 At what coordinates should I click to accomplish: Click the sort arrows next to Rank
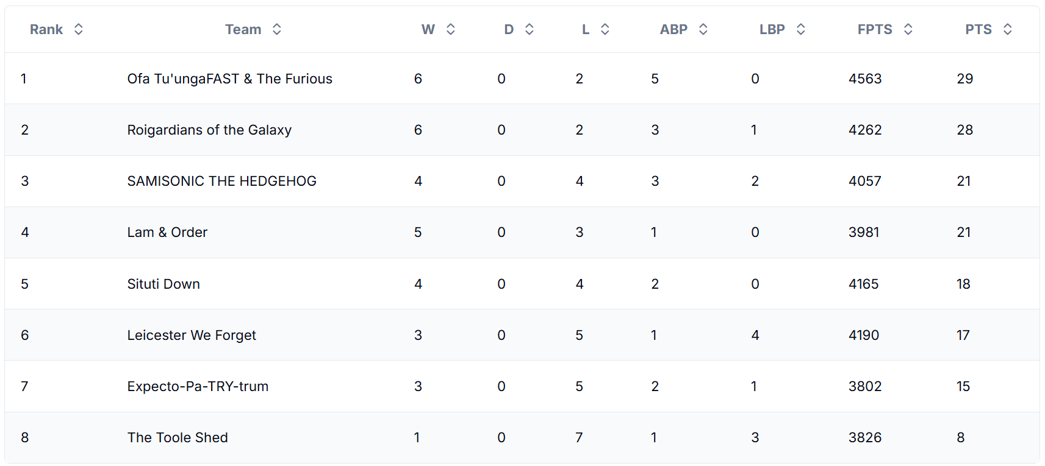[x=78, y=29]
